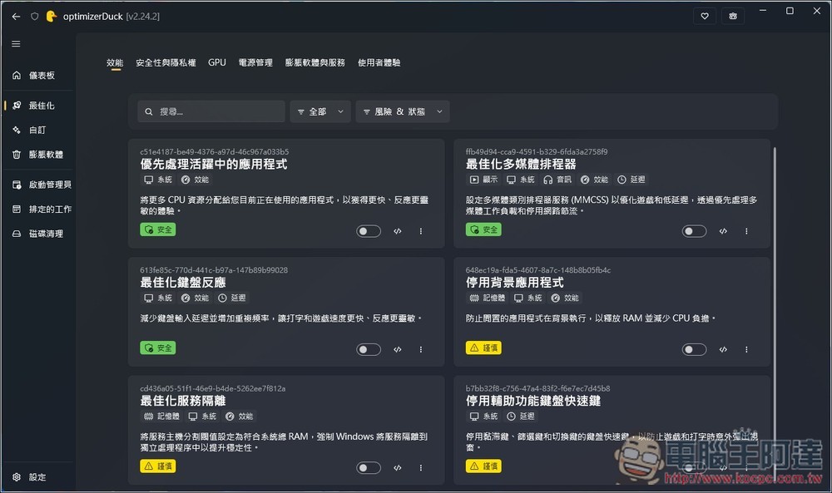
Task: Open more options for 最佳化服務隔離
Action: pyautogui.click(x=421, y=467)
